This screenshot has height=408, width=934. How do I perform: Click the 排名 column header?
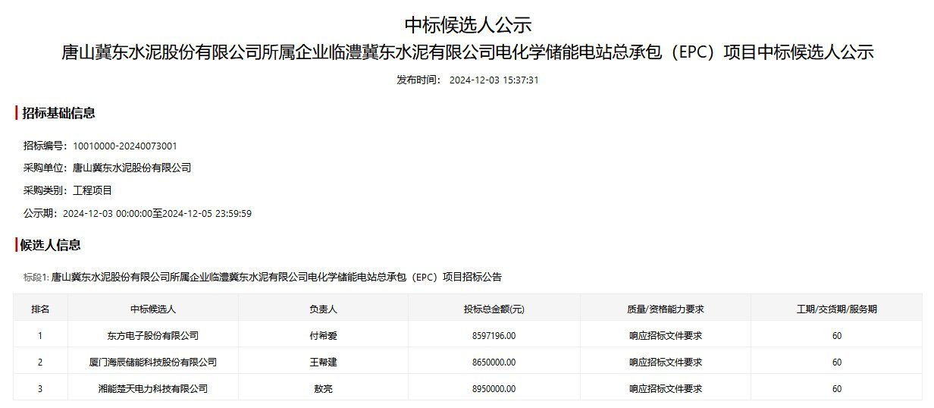click(x=40, y=309)
